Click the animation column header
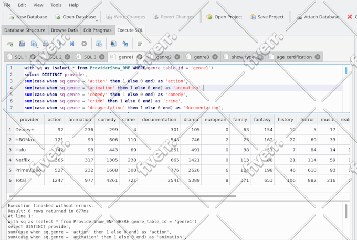 point(80,120)
